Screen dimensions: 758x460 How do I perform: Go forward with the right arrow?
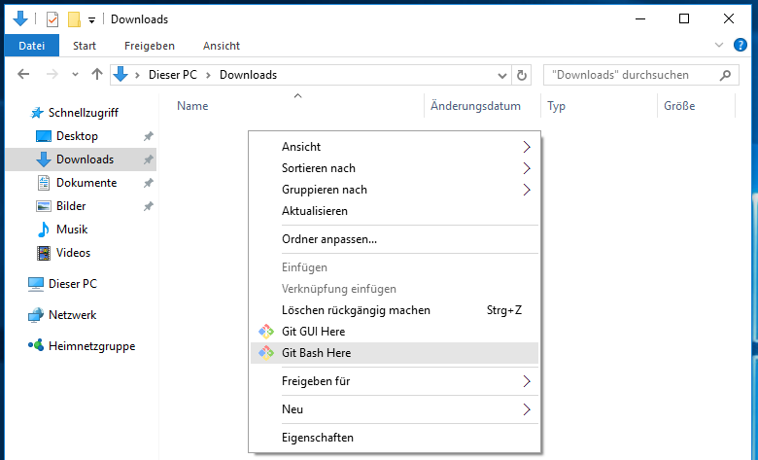point(52,75)
